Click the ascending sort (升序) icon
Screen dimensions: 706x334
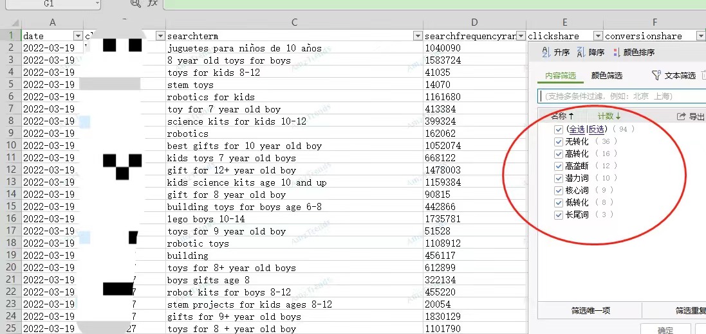point(546,53)
